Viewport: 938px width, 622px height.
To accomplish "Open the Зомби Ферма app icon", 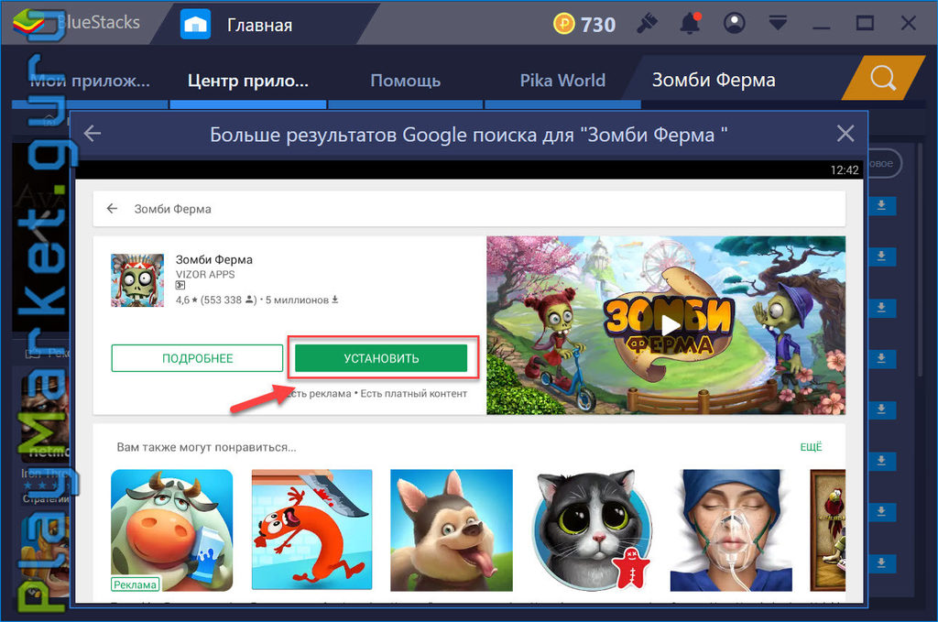I will (137, 280).
